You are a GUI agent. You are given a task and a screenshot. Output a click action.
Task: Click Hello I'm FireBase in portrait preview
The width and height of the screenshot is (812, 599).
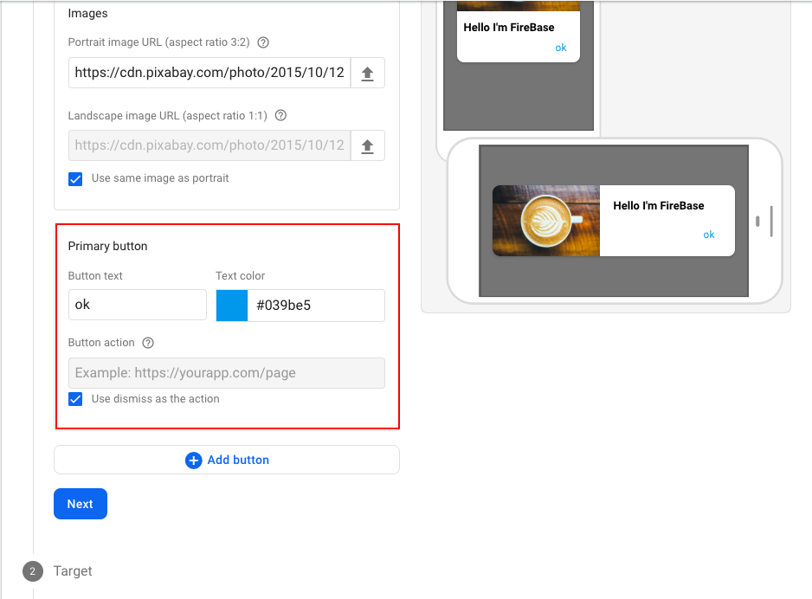(508, 28)
